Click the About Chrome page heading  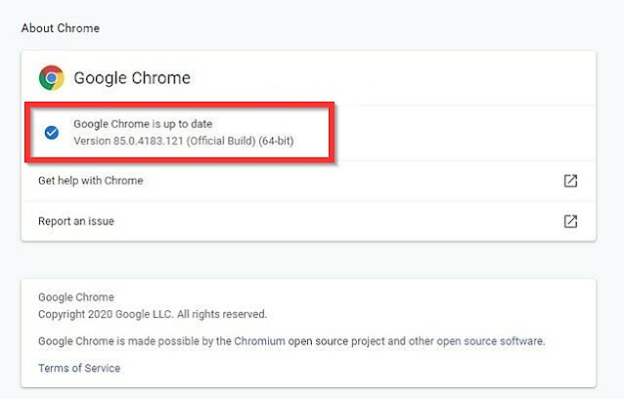[x=61, y=27]
